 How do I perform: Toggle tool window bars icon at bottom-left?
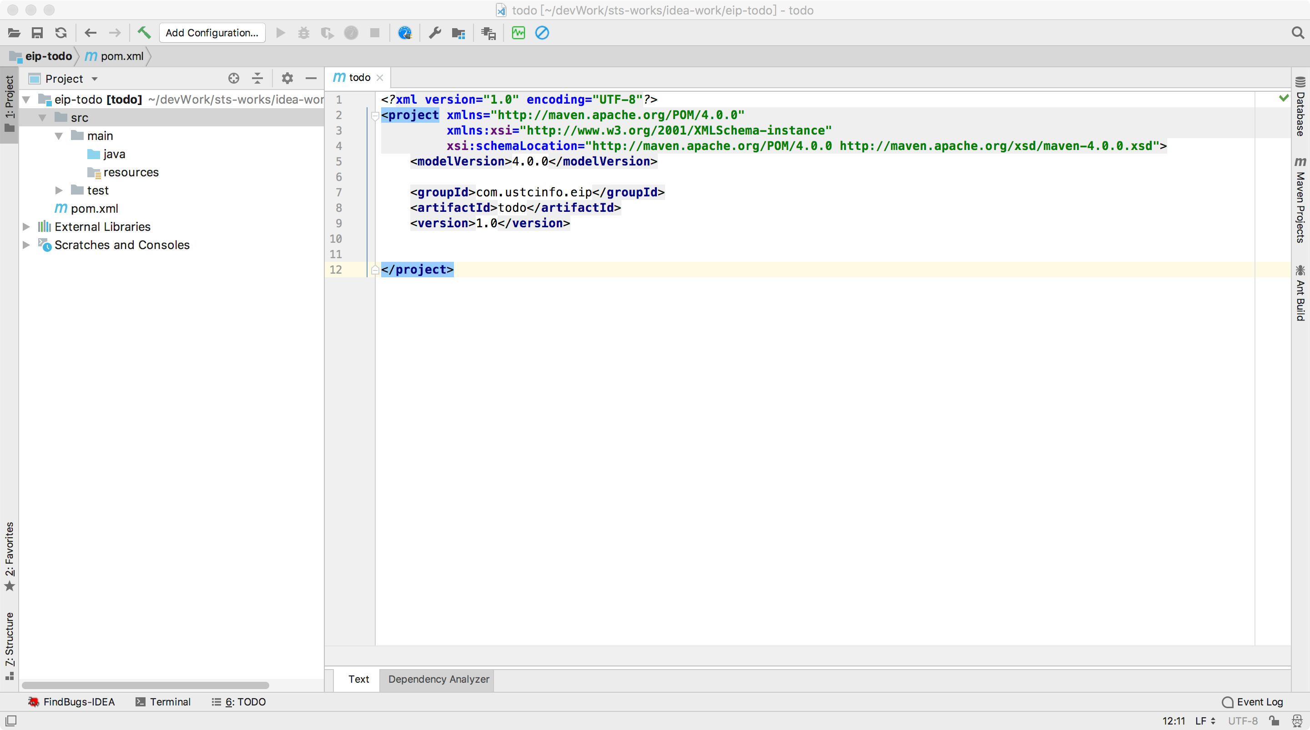click(x=10, y=720)
